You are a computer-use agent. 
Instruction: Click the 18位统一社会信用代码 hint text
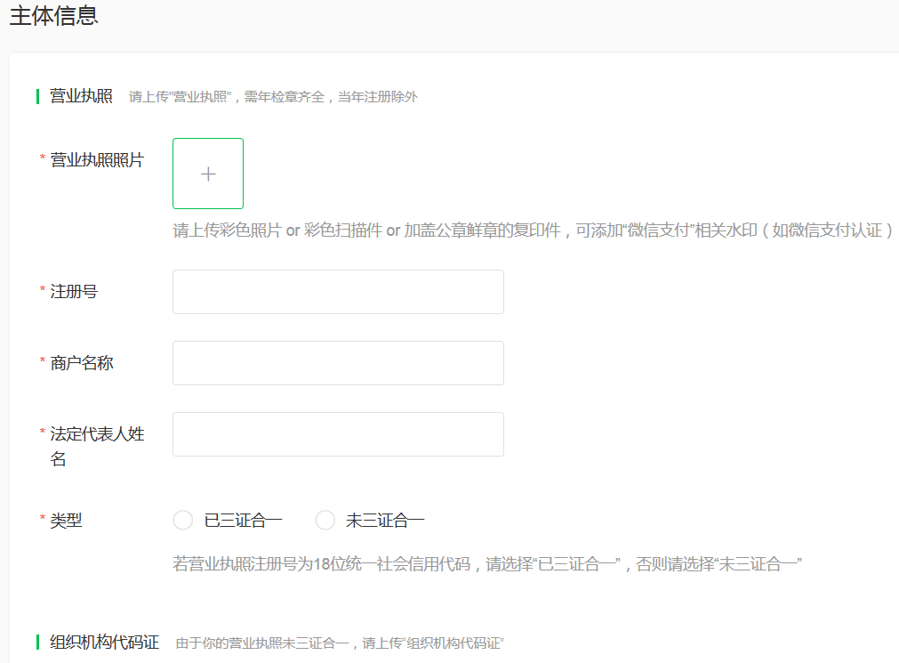pyautogui.click(x=487, y=564)
